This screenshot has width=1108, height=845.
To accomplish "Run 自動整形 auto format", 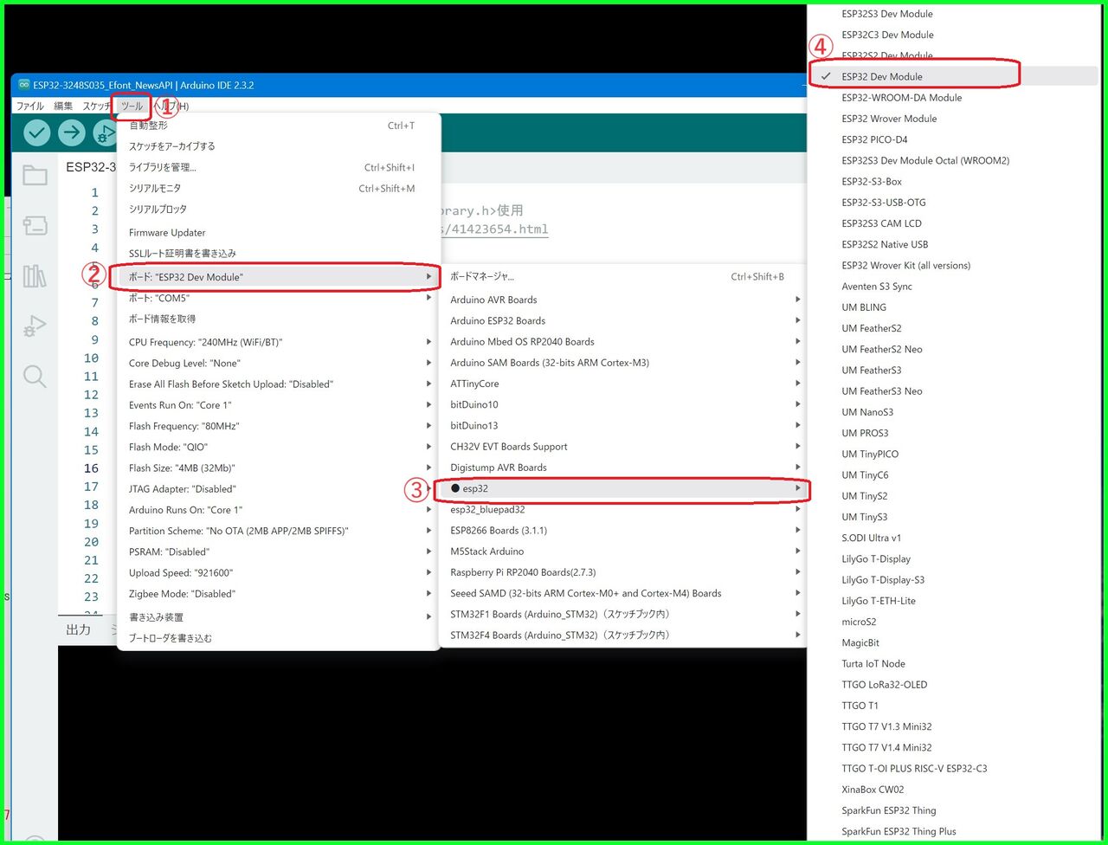I will [279, 126].
